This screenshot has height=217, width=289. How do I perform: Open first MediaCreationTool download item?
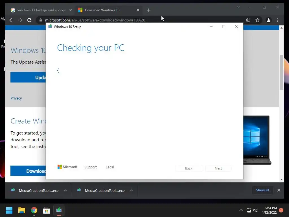[35, 190]
